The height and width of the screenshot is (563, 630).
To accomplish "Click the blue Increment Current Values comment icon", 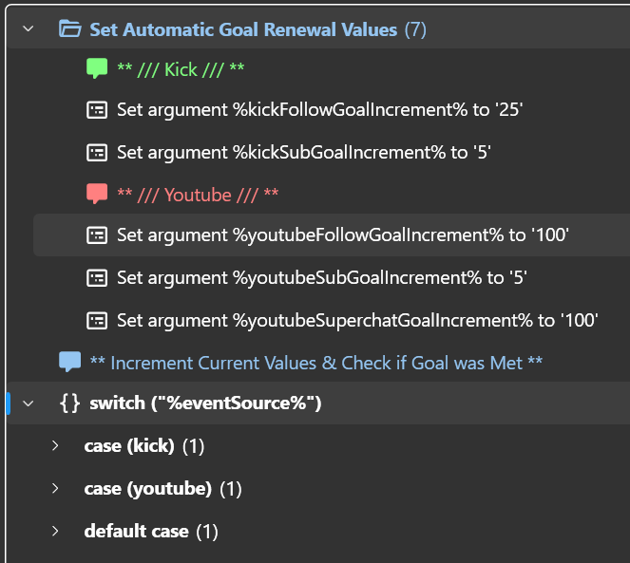I will coord(69,363).
